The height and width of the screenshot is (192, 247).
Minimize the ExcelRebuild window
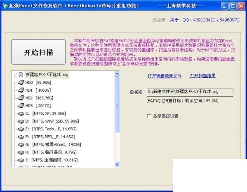pos(225,6)
